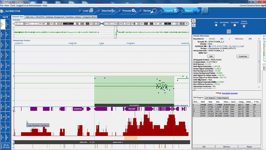Select chromosome 22 in the sidebar
This screenshot has width=266, height=150.
point(8,127)
